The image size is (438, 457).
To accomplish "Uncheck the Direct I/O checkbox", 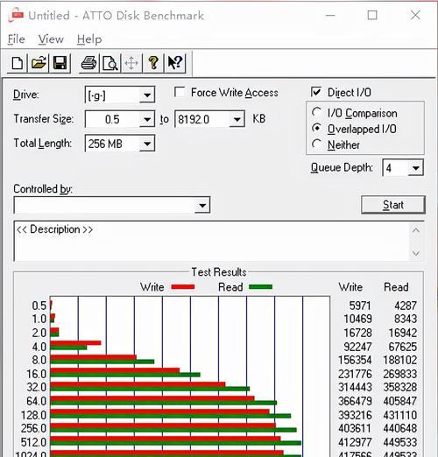I will coord(316,92).
